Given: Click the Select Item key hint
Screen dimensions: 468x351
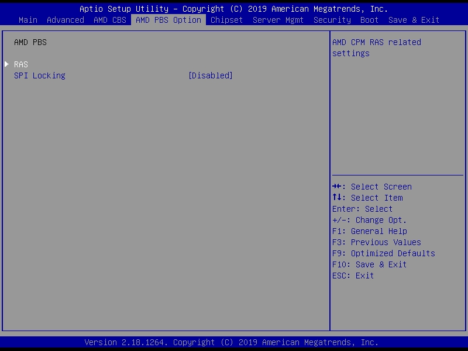Looking at the screenshot, I should pyautogui.click(x=367, y=198).
